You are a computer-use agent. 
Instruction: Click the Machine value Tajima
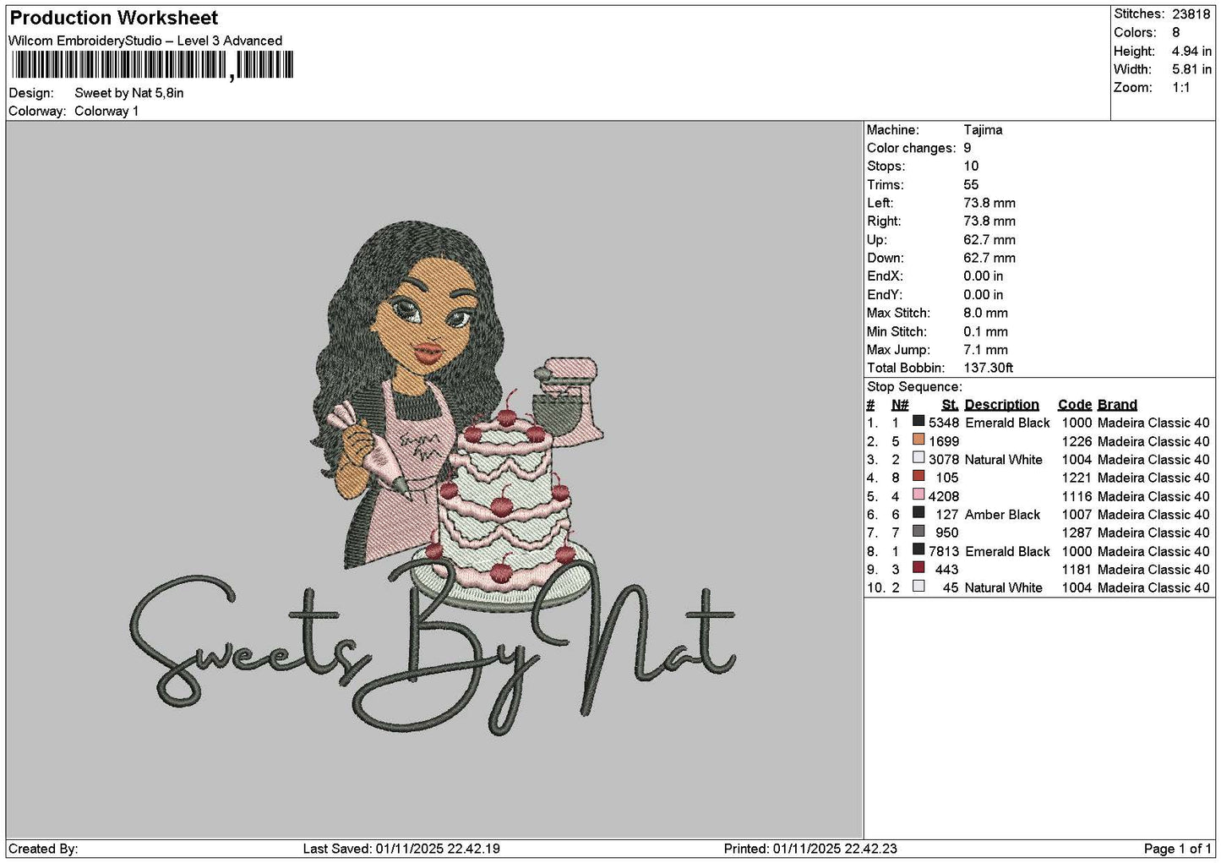point(983,130)
